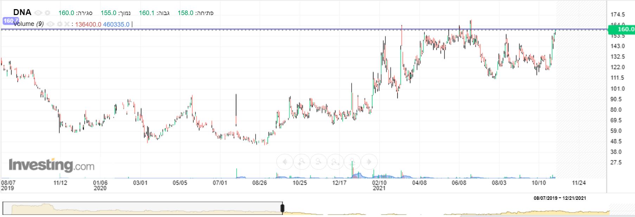Click the purple 160.7 price tag
This screenshot has width=635, height=217.
[8, 21]
